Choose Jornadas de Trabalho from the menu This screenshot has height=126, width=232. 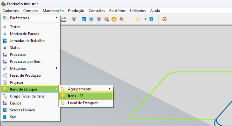click(30, 41)
